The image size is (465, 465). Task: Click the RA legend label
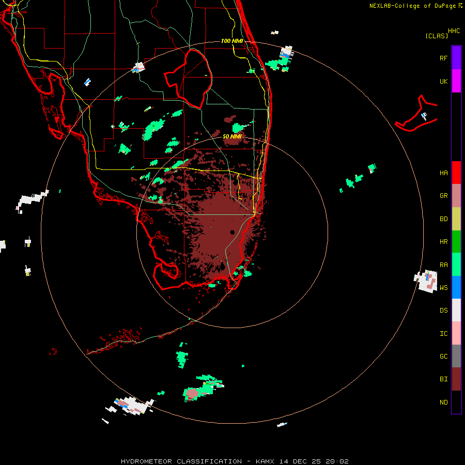(x=443, y=265)
